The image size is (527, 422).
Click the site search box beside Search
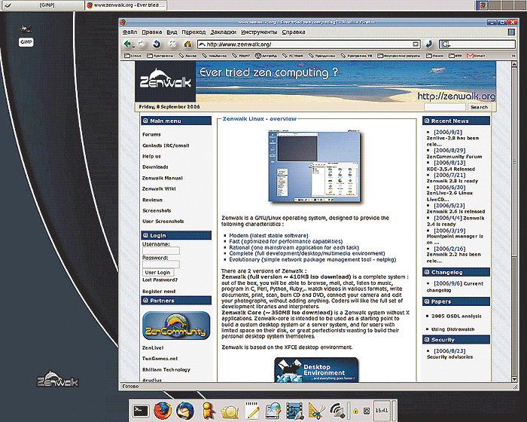click(x=445, y=107)
